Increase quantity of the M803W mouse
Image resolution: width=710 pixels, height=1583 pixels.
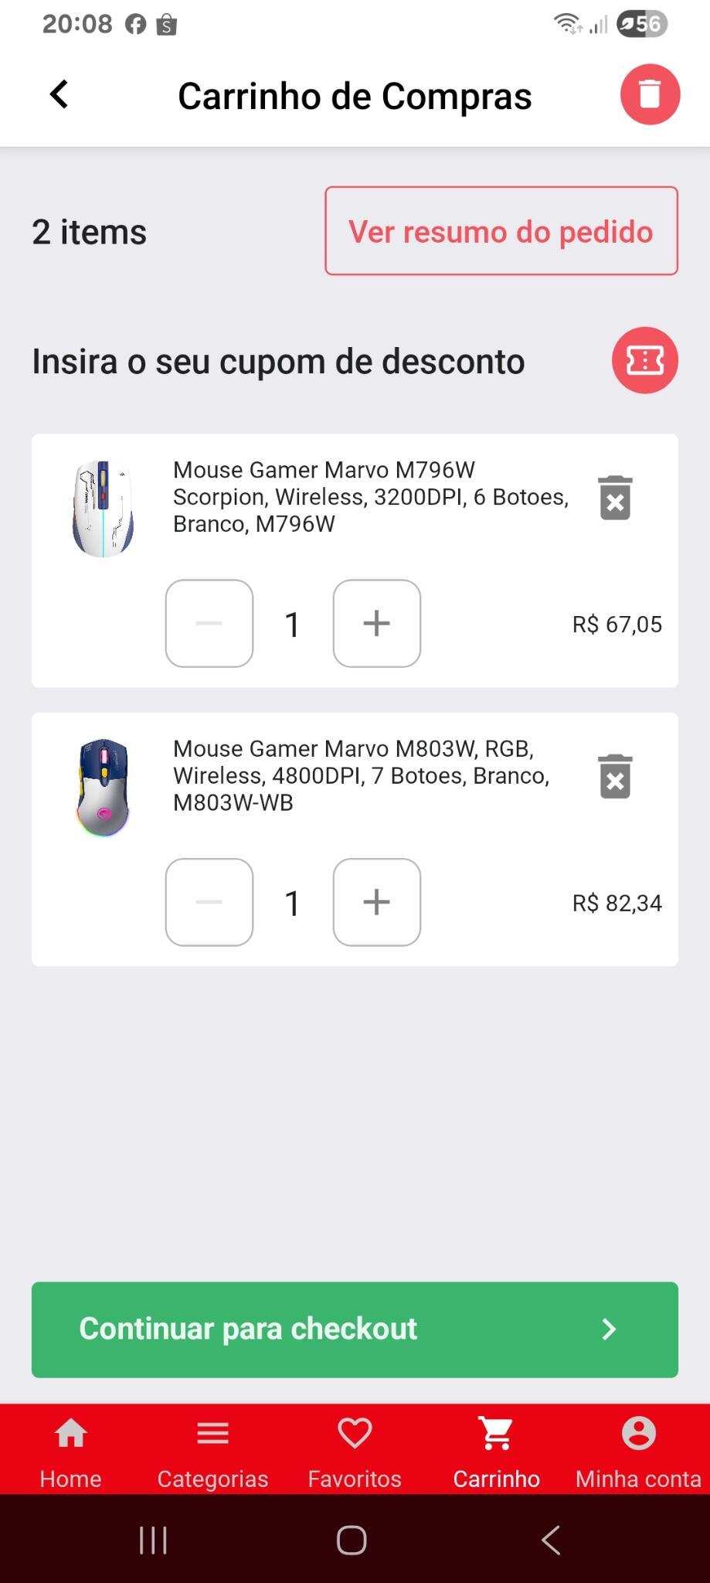click(376, 902)
